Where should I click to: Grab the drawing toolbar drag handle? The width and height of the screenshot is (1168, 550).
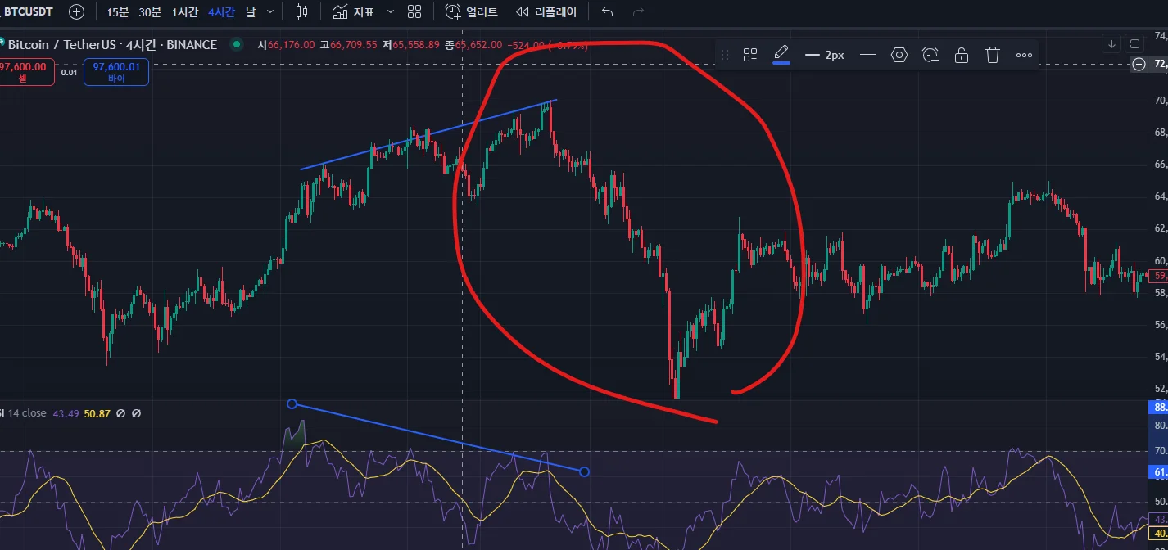pyautogui.click(x=724, y=55)
